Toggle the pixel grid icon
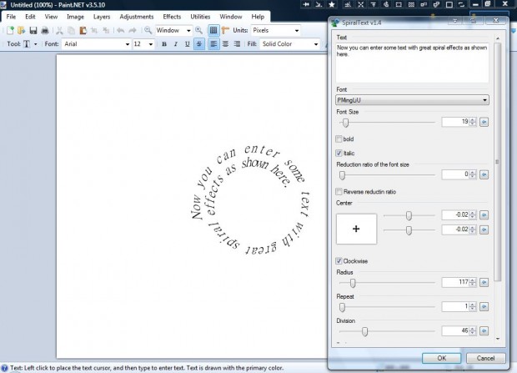The width and height of the screenshot is (517, 373). tap(213, 30)
